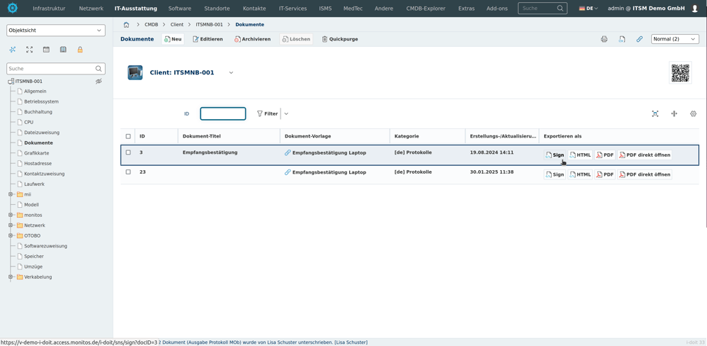Open table settings gear icon
Image resolution: width=707 pixels, height=346 pixels.
click(693, 113)
